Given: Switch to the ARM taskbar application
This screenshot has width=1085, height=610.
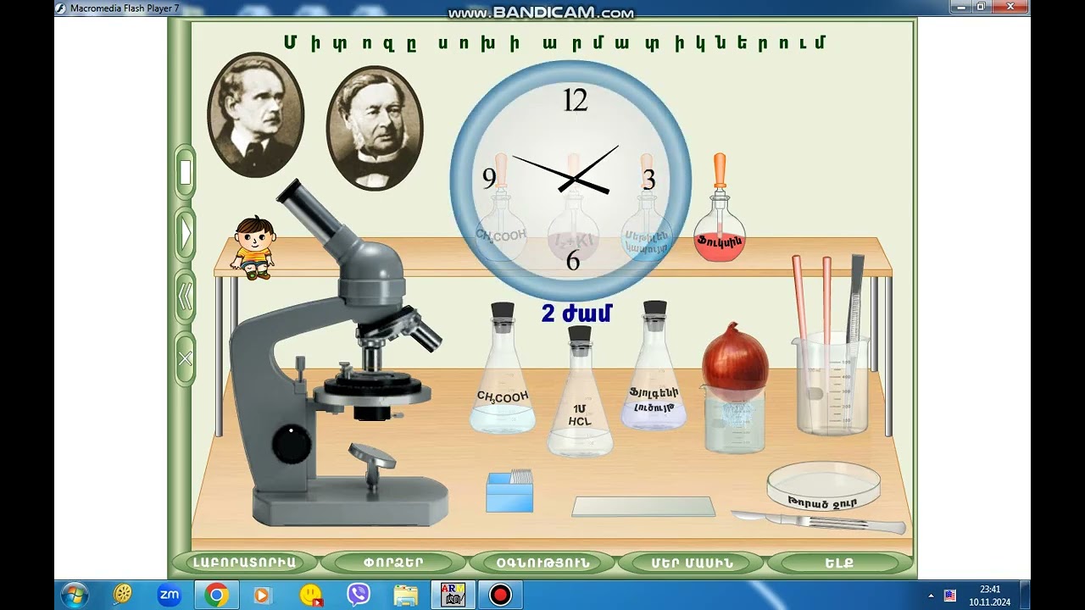Looking at the screenshot, I should pos(453,595).
